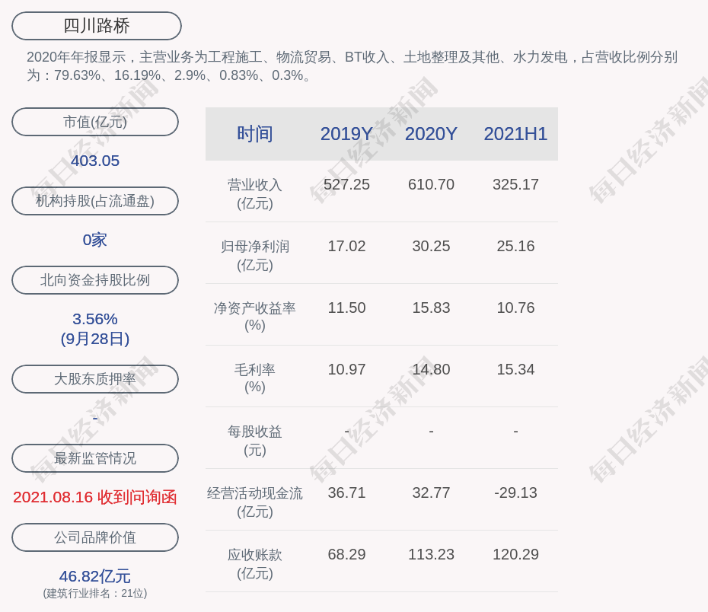
Task: Click the 时间 table header
Action: pyautogui.click(x=254, y=134)
